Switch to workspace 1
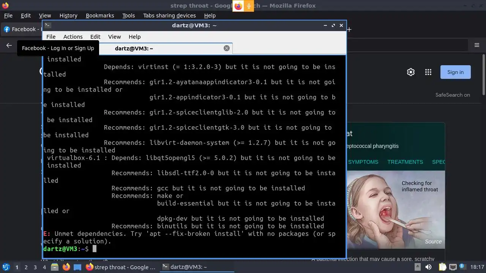This screenshot has width=486, height=273. (17, 267)
